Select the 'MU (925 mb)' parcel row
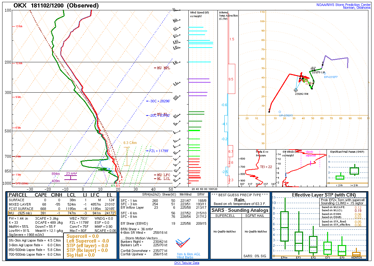 pos(62,213)
